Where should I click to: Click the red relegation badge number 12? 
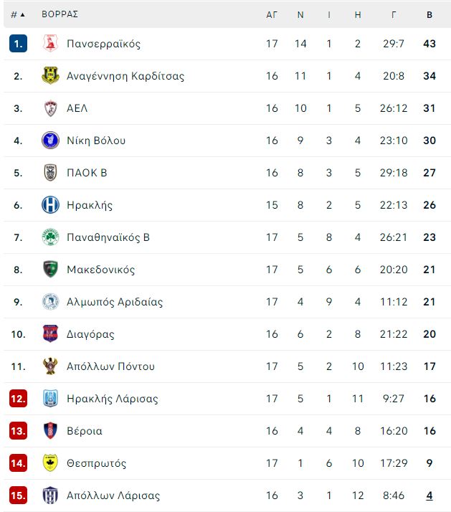[x=19, y=399]
